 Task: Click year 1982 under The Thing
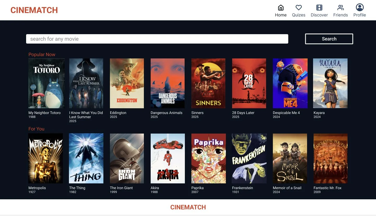[x=73, y=192]
